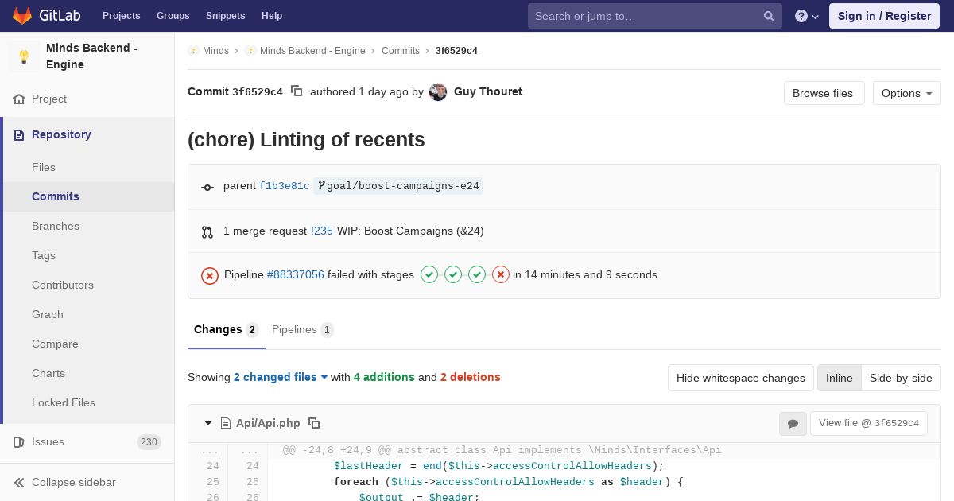Copy the commit SHA to clipboard
Image resolution: width=954 pixels, height=501 pixels.
[297, 91]
